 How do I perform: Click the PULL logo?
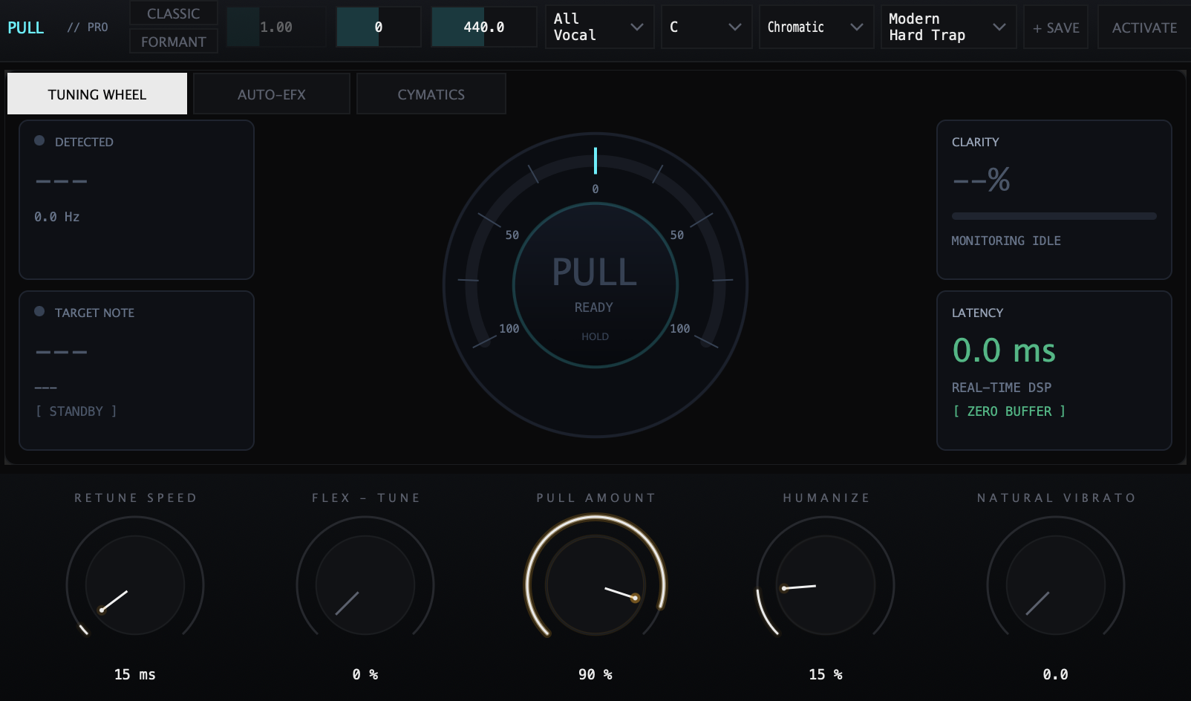coord(26,27)
